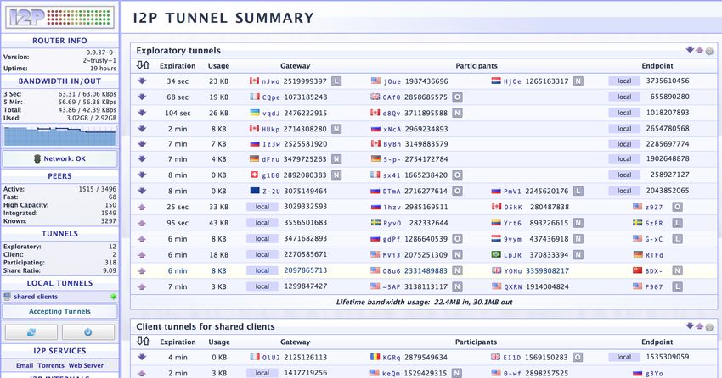Click the Client tunnels for shared clients heading

pyautogui.click(x=206, y=326)
